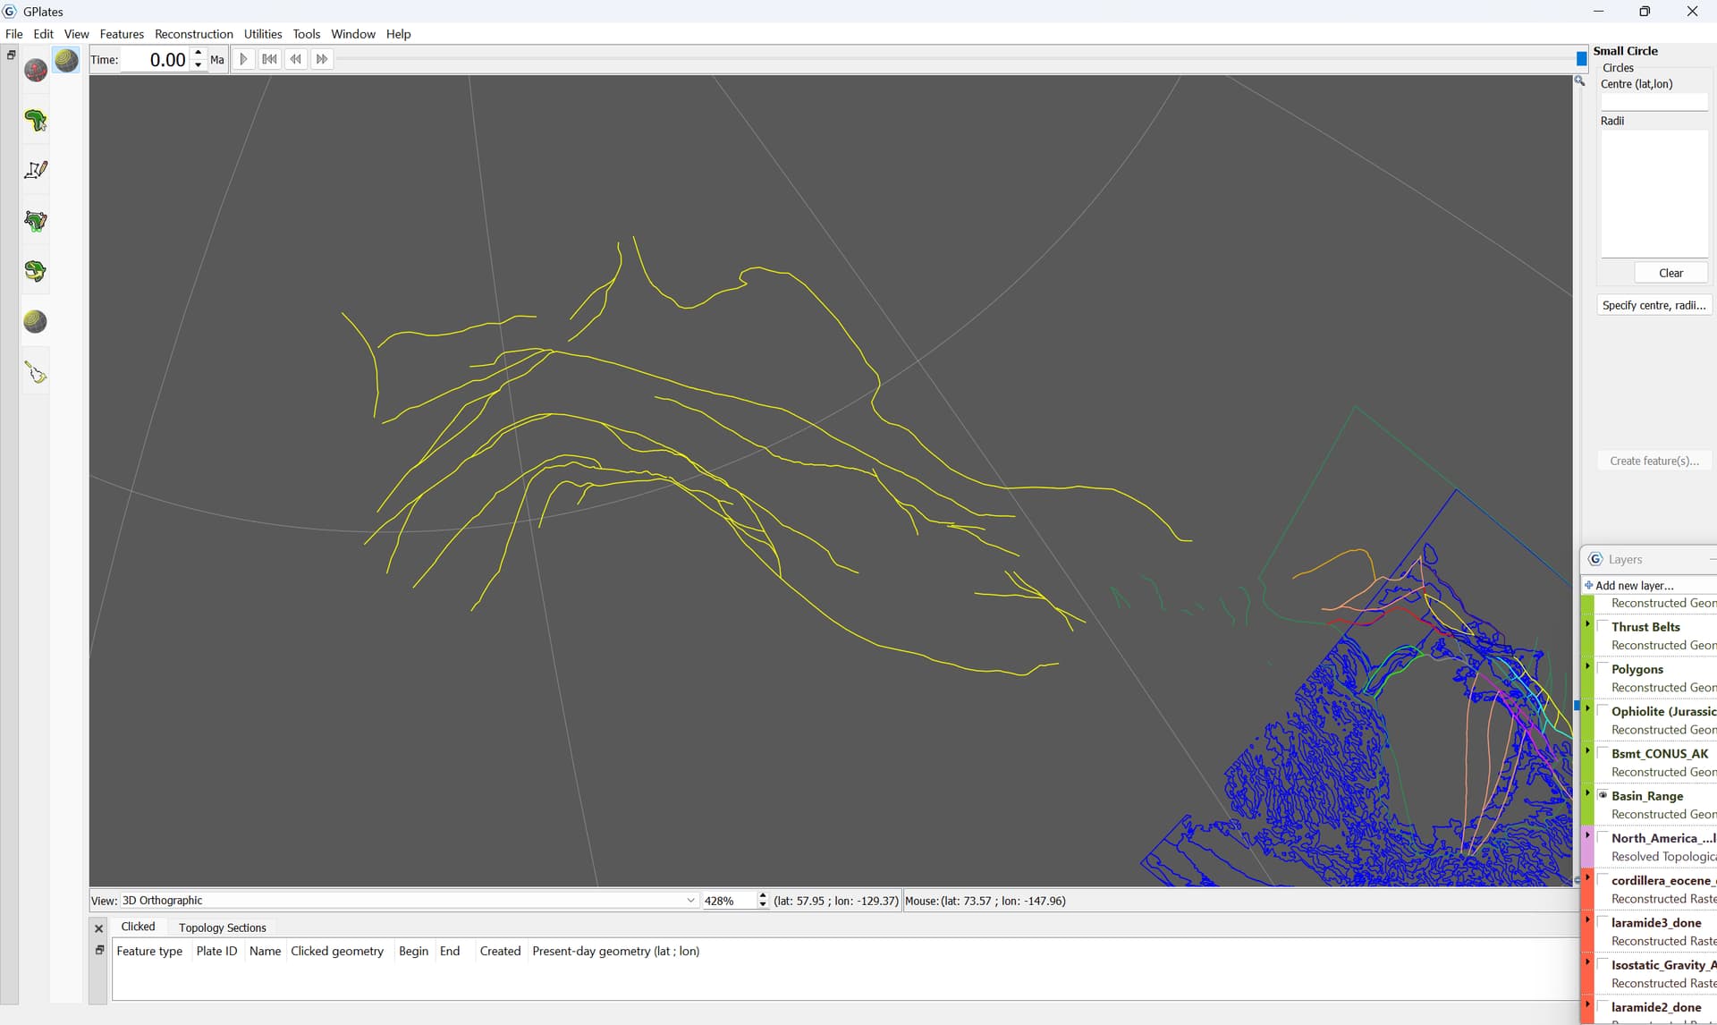The height and width of the screenshot is (1025, 1717).
Task: Expand the Bsmt_CONUS_AK layer options
Action: pos(1587,750)
